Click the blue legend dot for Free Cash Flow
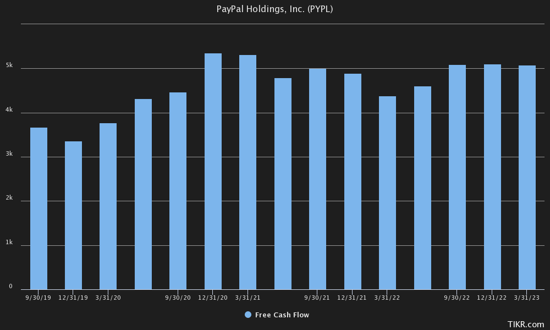 (248, 315)
